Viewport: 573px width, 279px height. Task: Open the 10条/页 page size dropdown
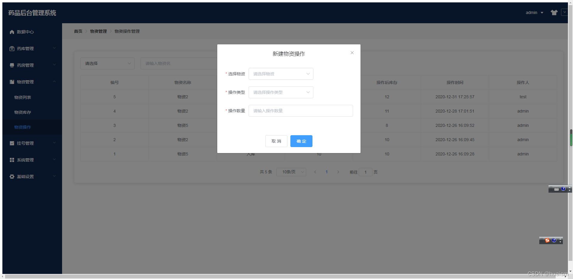(x=291, y=172)
